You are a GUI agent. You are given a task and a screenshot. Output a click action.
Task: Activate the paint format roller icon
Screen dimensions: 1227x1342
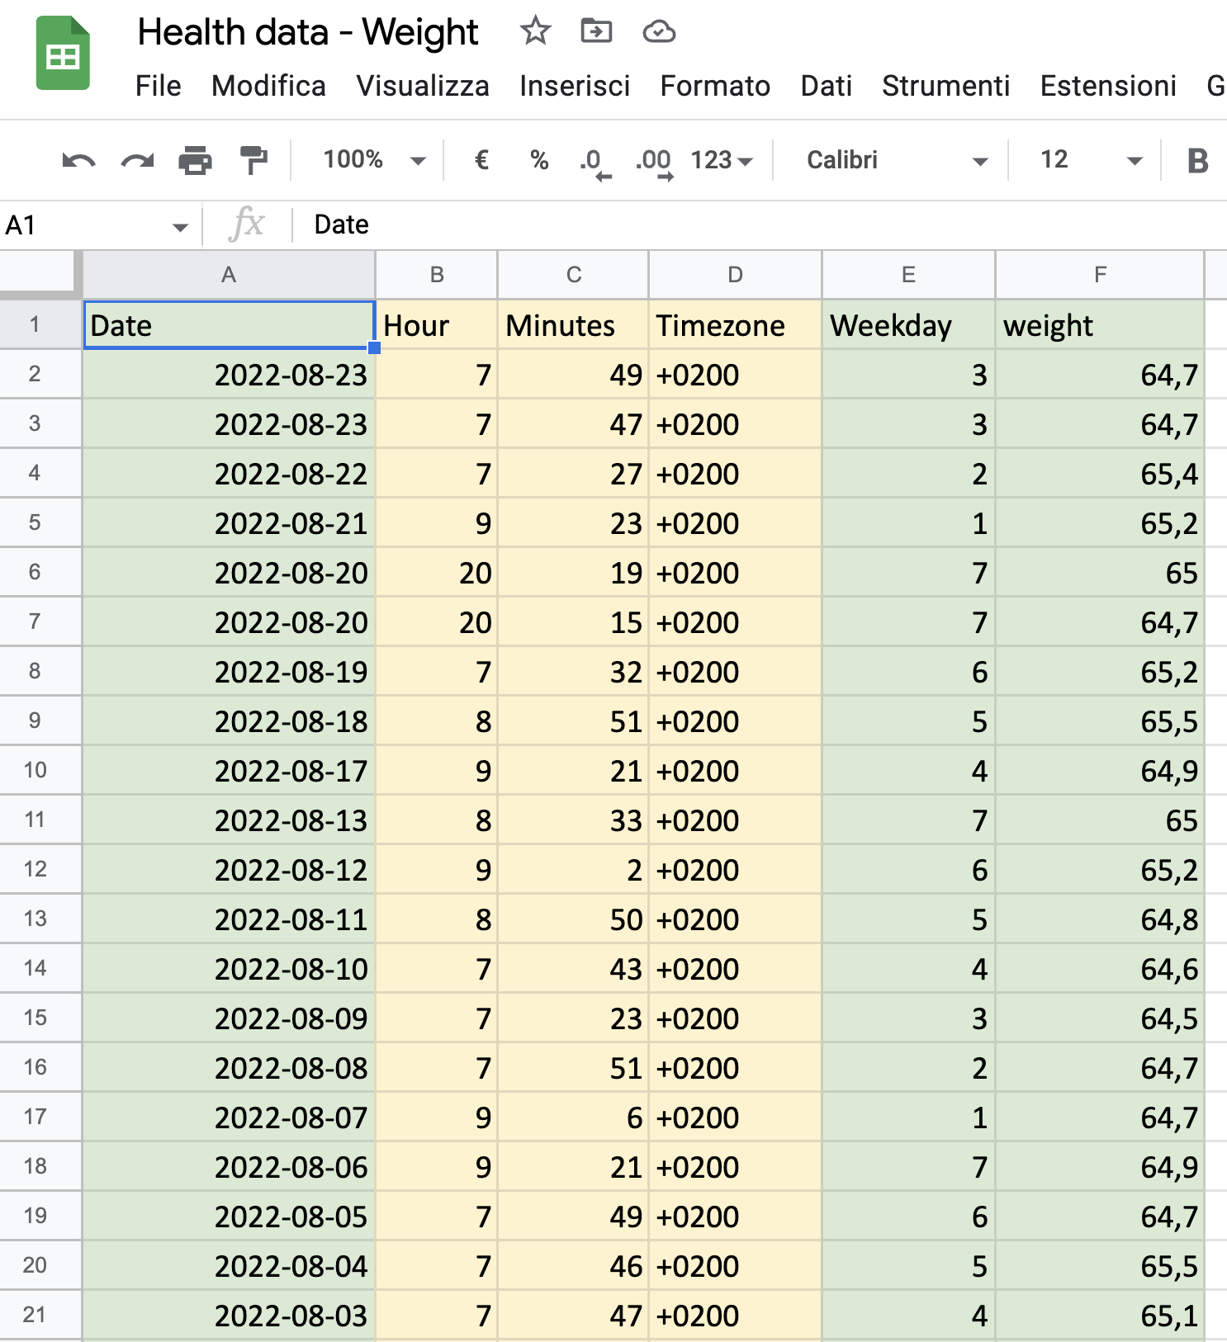tap(253, 160)
